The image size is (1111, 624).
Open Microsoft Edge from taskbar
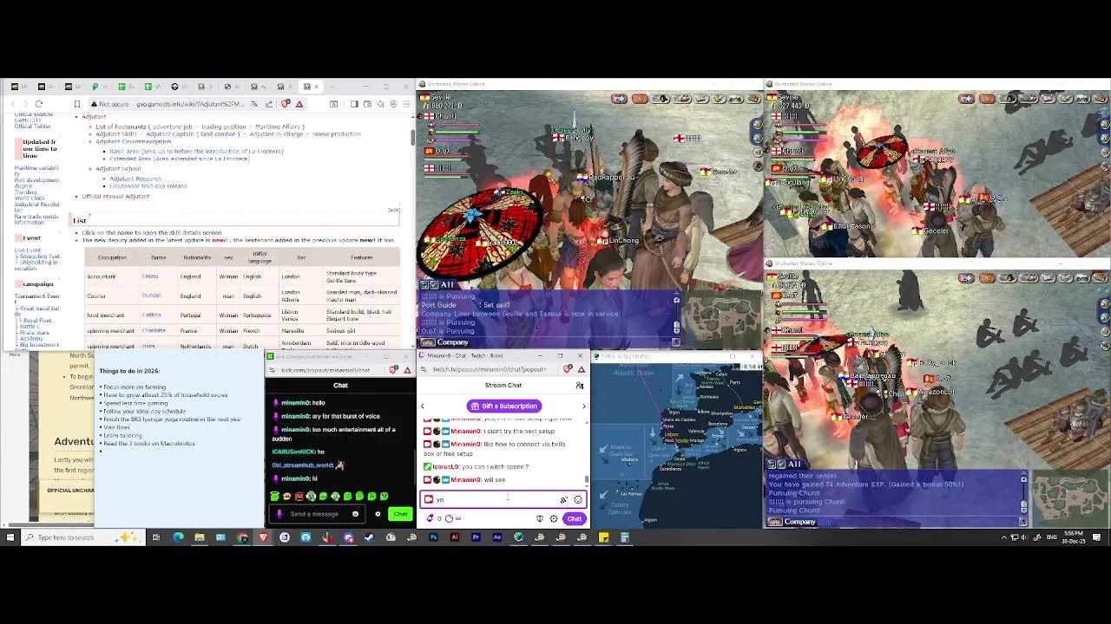coord(178,537)
